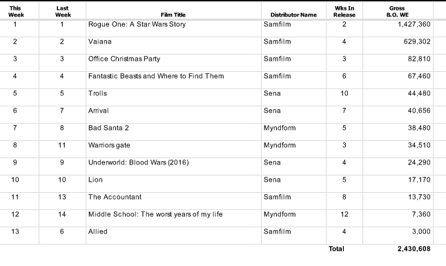Screen dimensions: 446x266
Task: Select the Middle School: The worst years title
Action: (155, 214)
